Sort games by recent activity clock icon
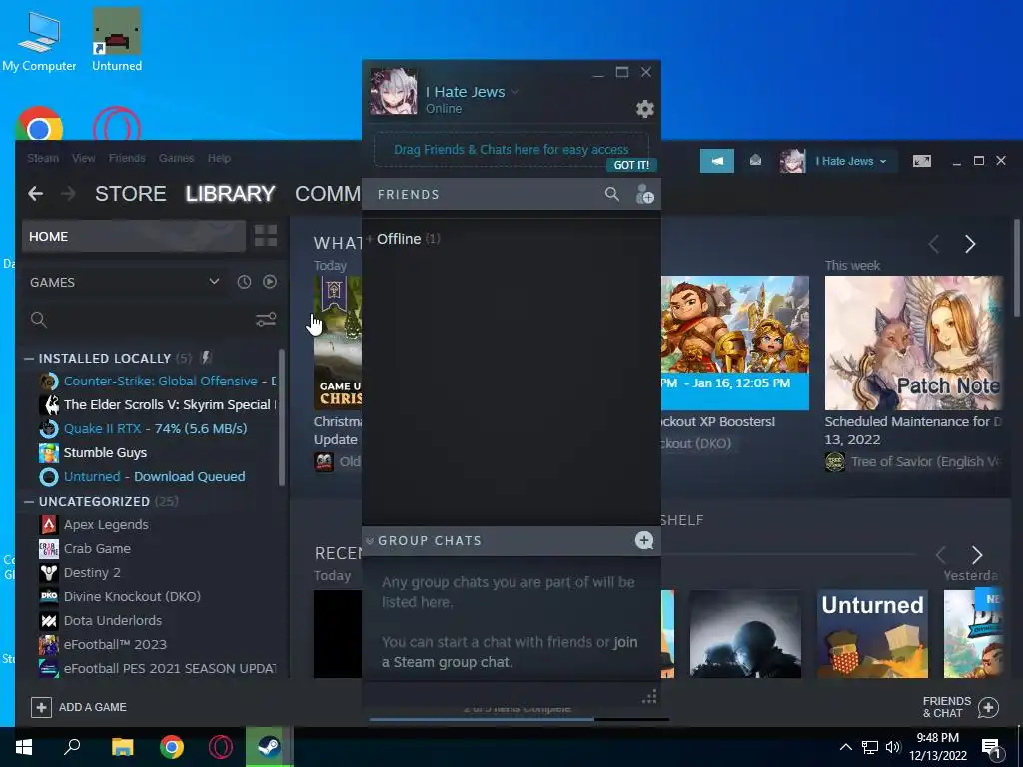This screenshot has height=767, width=1023. tap(244, 282)
